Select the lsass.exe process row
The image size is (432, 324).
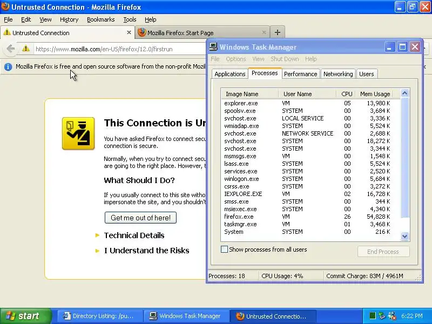(311, 164)
